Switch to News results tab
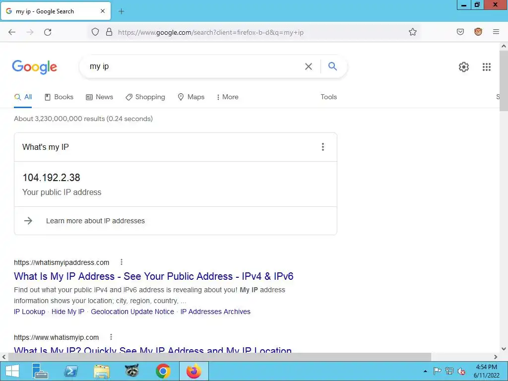The width and height of the screenshot is (508, 381). [99, 97]
